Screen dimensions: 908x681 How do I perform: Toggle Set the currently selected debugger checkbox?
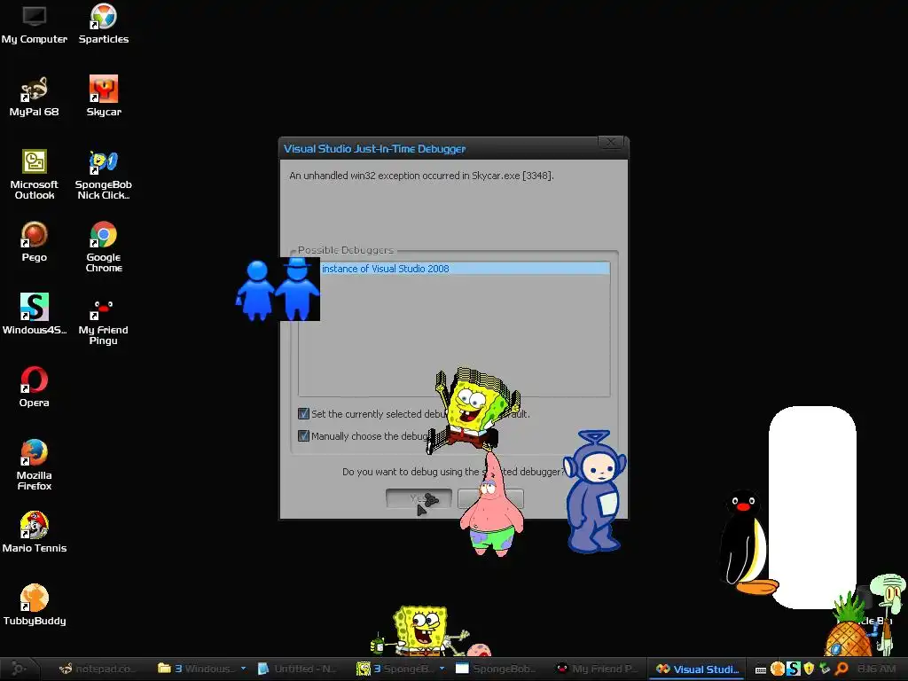tap(303, 413)
